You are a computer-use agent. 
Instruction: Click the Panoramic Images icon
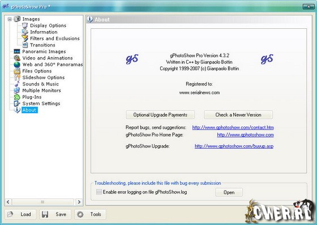click(x=17, y=51)
